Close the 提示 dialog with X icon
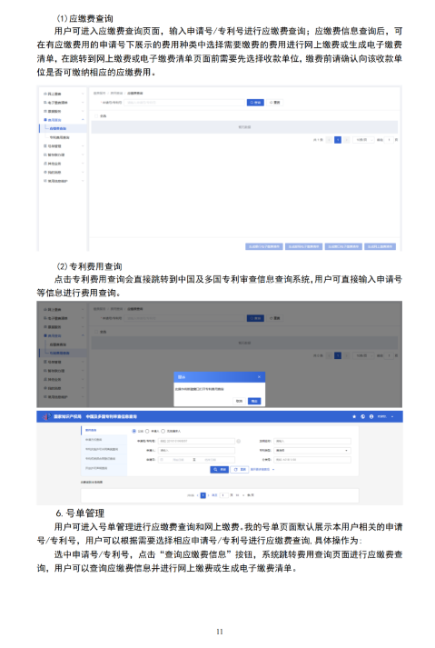Image resolution: width=435 pixels, height=648 pixels. coord(259,377)
